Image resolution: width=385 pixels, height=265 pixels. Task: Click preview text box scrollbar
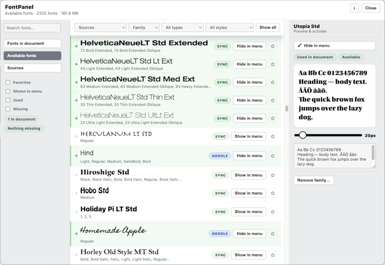click(x=373, y=152)
